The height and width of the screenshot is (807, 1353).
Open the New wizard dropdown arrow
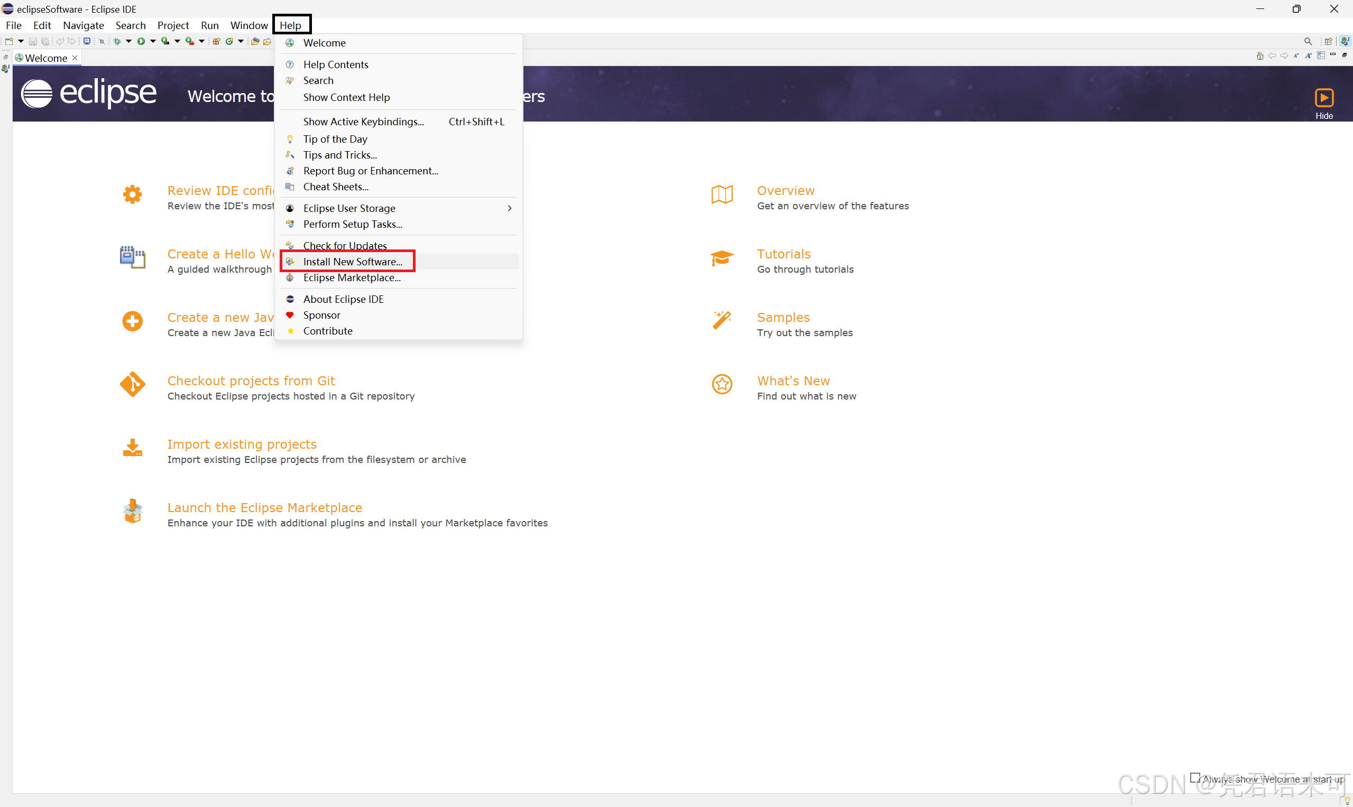pos(21,41)
